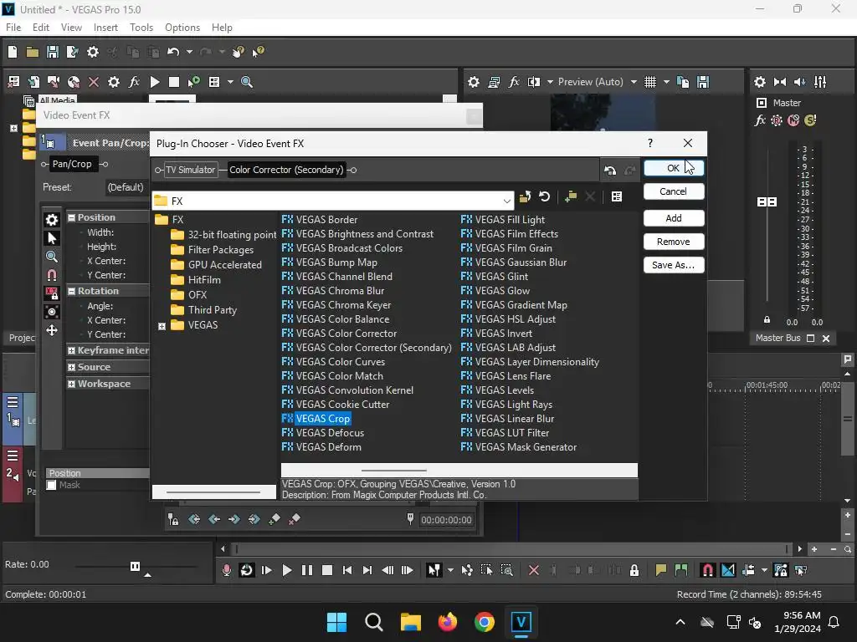Refresh the plug-in list

coord(544,196)
